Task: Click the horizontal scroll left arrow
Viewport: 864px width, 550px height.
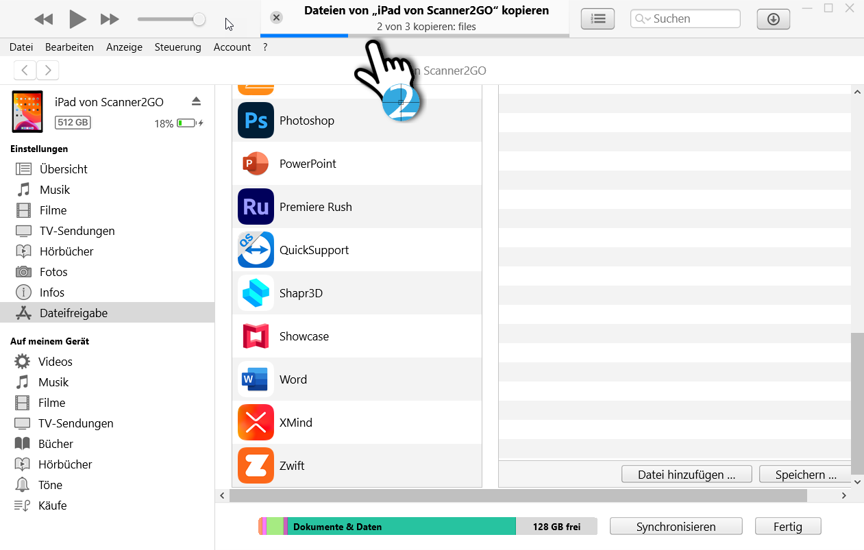Action: 221,495
